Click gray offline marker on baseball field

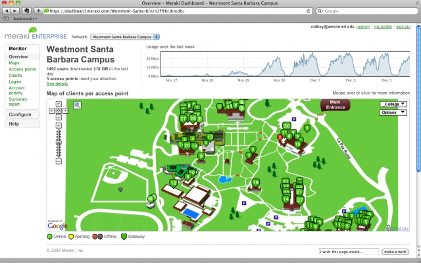[x=120, y=190]
